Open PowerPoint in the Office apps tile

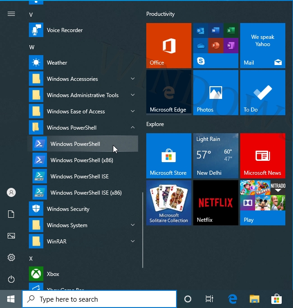pos(216,46)
